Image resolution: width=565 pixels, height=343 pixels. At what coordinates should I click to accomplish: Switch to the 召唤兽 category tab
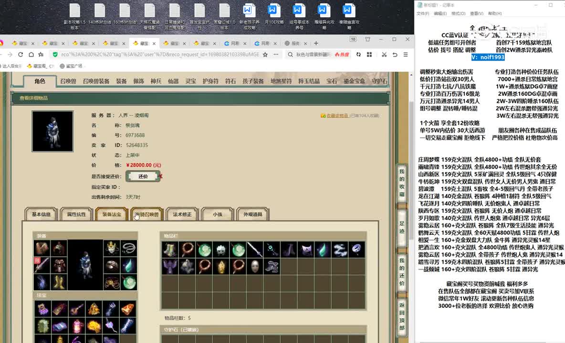[68, 81]
